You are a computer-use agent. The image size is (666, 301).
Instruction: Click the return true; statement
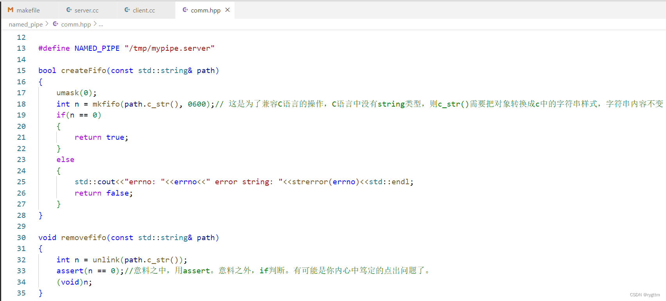(x=102, y=137)
